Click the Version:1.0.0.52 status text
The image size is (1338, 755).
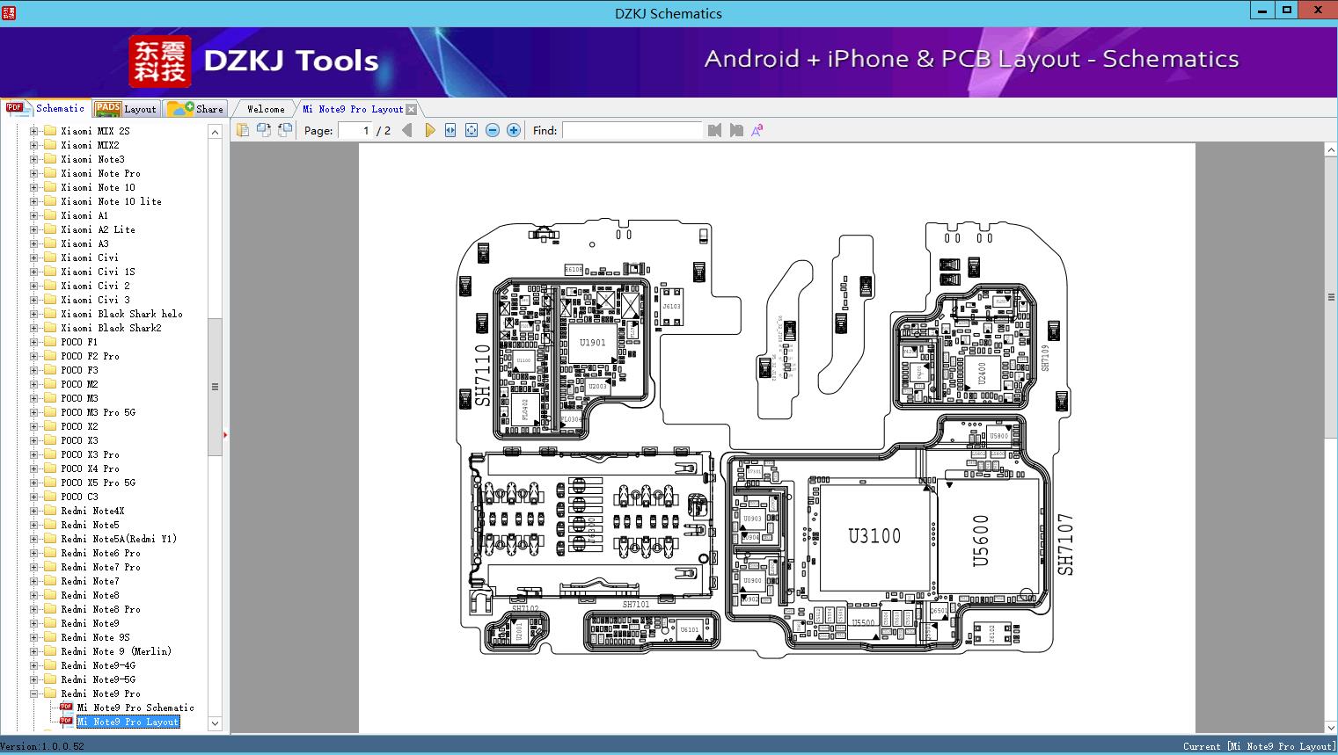(x=42, y=746)
